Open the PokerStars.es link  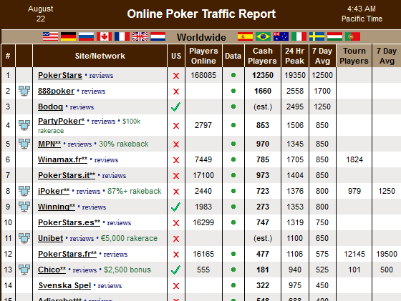[69, 222]
